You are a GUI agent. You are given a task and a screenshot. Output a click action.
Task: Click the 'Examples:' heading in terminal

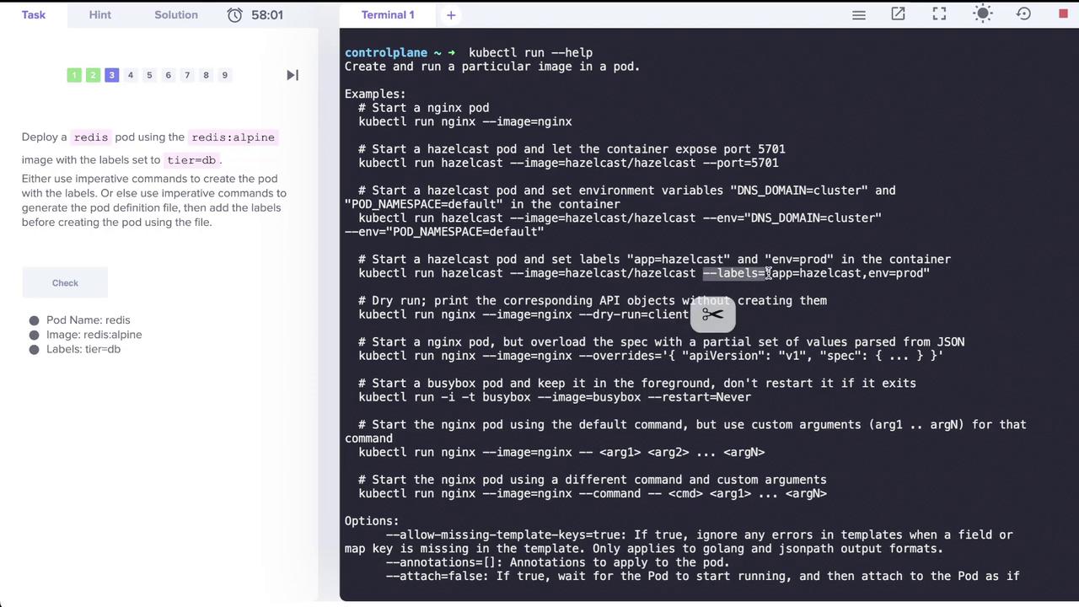[375, 94]
